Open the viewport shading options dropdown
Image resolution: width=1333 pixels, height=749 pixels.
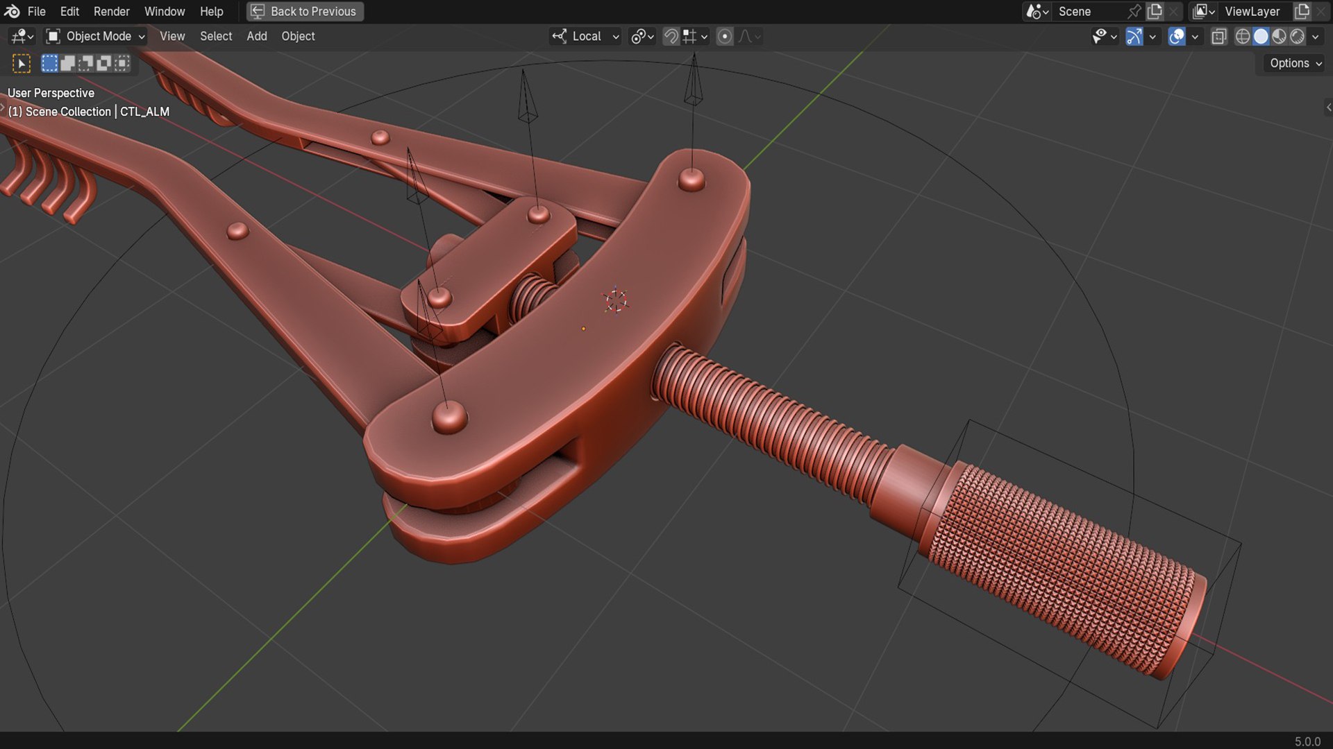[1316, 36]
